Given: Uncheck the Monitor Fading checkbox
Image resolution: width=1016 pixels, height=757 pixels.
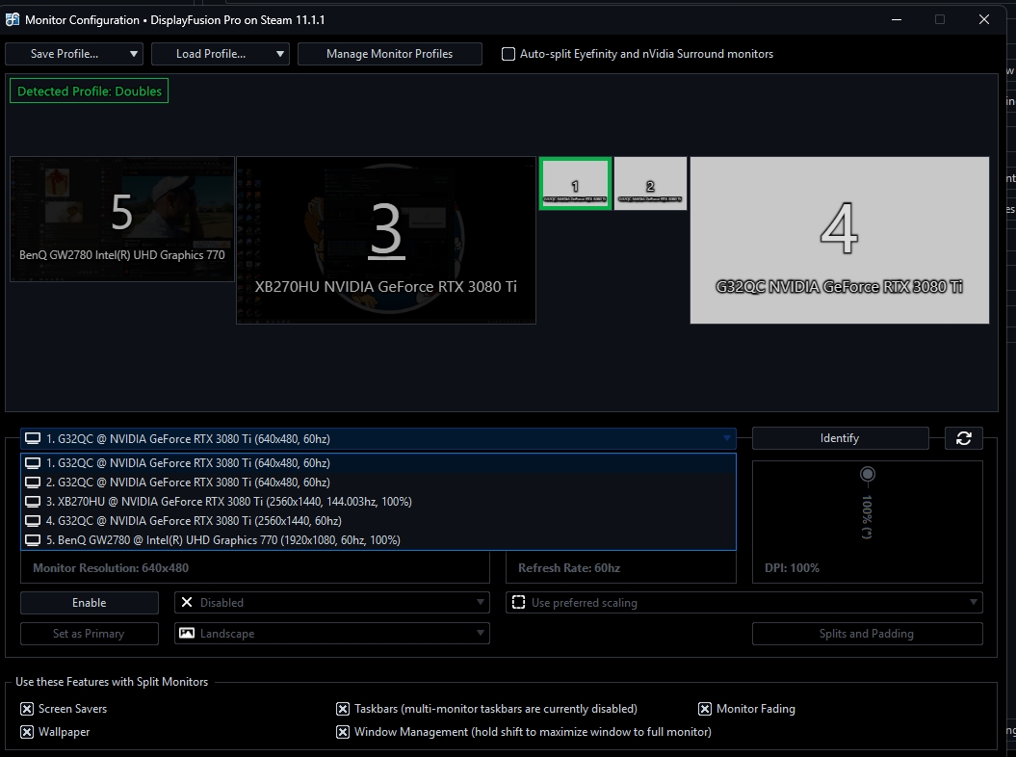Looking at the screenshot, I should point(705,709).
